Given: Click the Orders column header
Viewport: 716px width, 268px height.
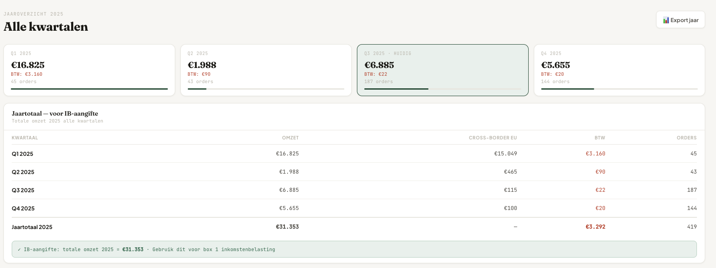Looking at the screenshot, I should (x=686, y=138).
